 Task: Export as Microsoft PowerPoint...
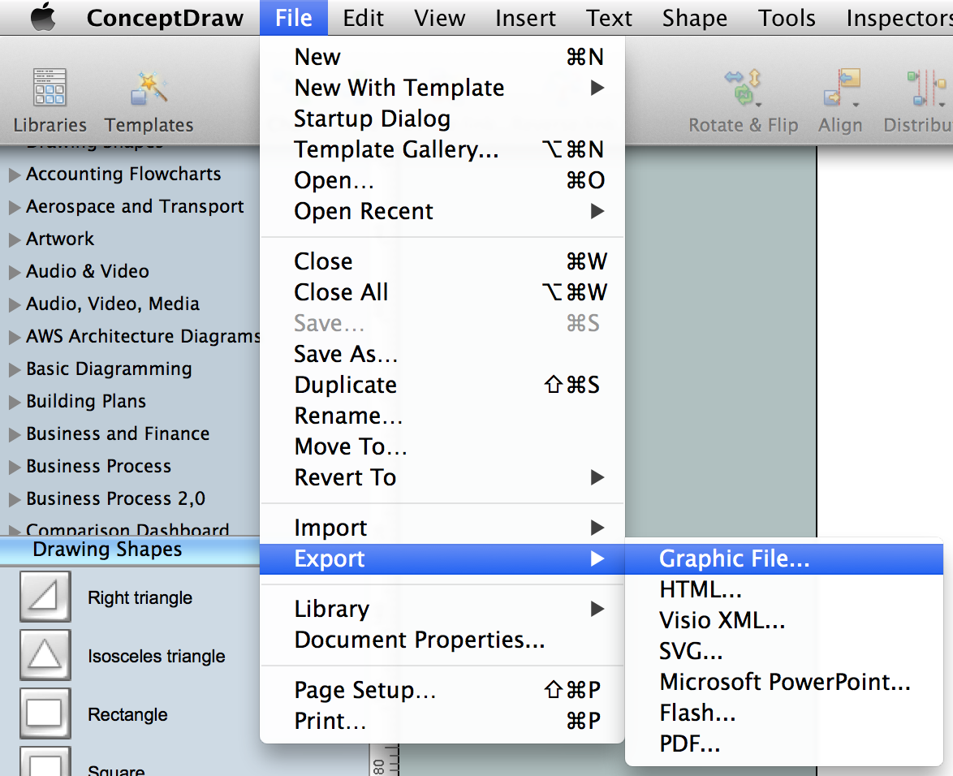pyautogui.click(x=784, y=683)
